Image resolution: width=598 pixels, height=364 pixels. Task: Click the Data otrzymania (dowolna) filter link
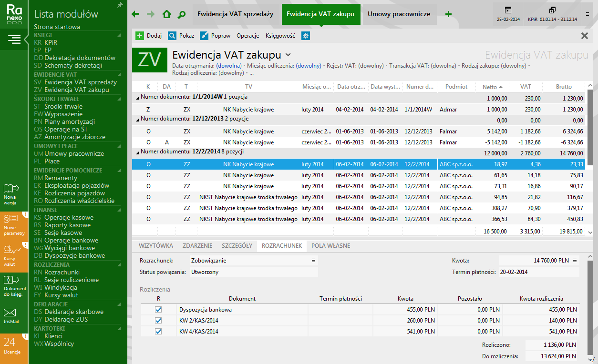(x=229, y=66)
